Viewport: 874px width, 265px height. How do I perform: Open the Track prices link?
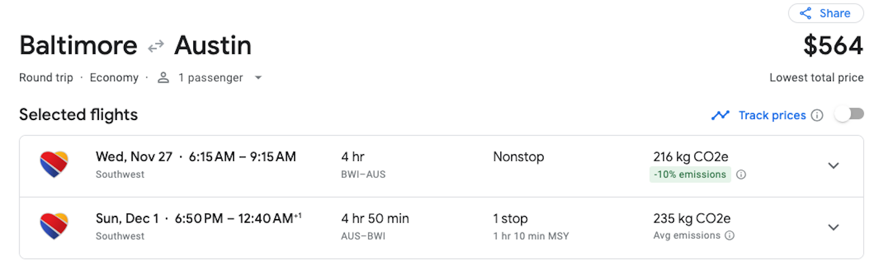point(772,115)
